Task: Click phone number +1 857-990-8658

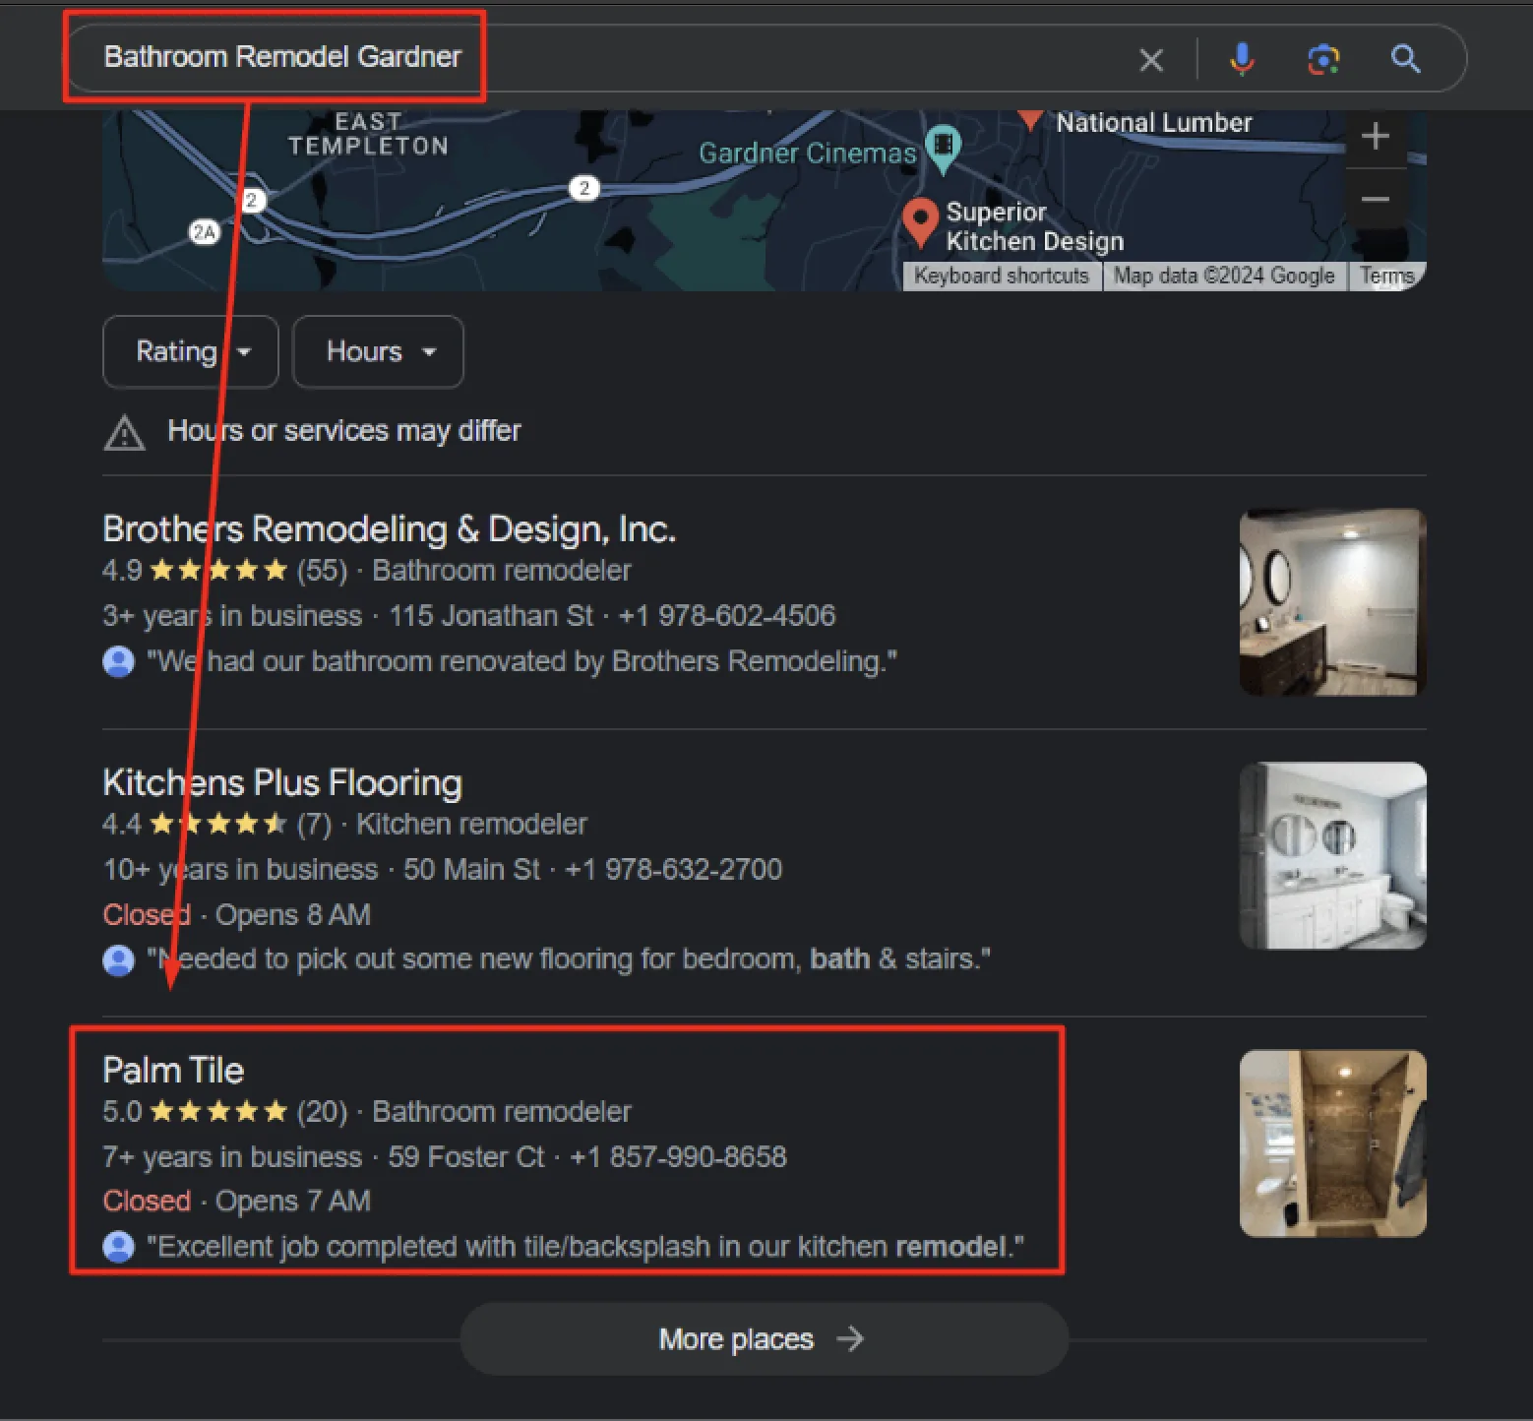Action: coord(679,1157)
